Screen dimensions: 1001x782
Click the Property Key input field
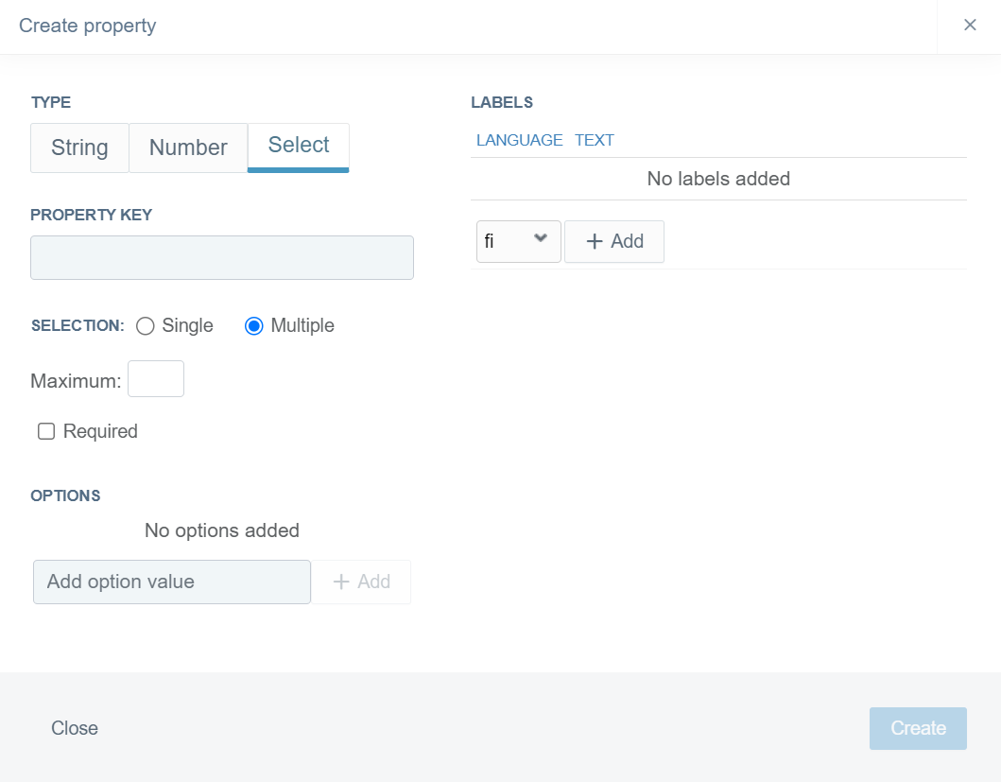(x=222, y=258)
